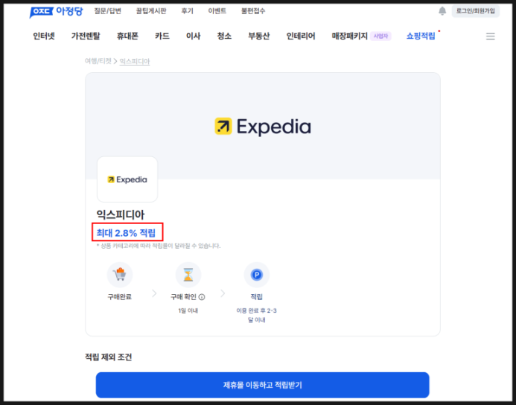
Task: Click the hourglass 구매 확인 icon
Action: (x=188, y=275)
